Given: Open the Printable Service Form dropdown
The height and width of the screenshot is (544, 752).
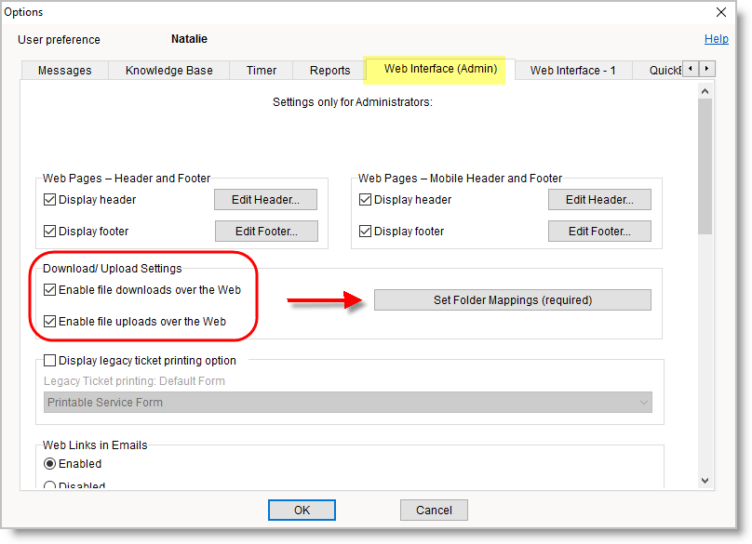Looking at the screenshot, I should click(348, 403).
